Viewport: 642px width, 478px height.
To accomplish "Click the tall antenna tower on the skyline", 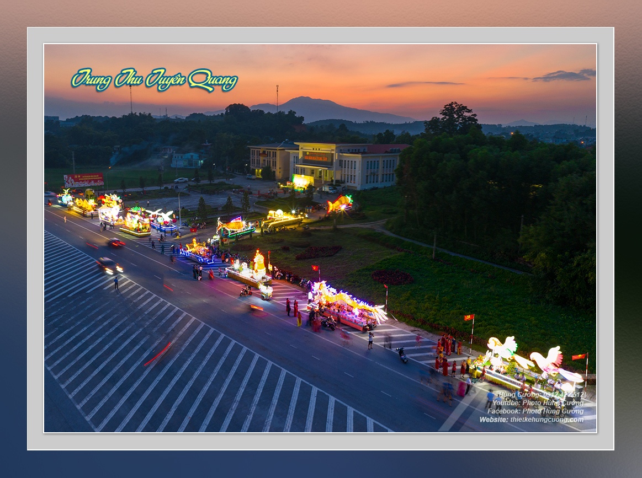I will (x=277, y=97).
